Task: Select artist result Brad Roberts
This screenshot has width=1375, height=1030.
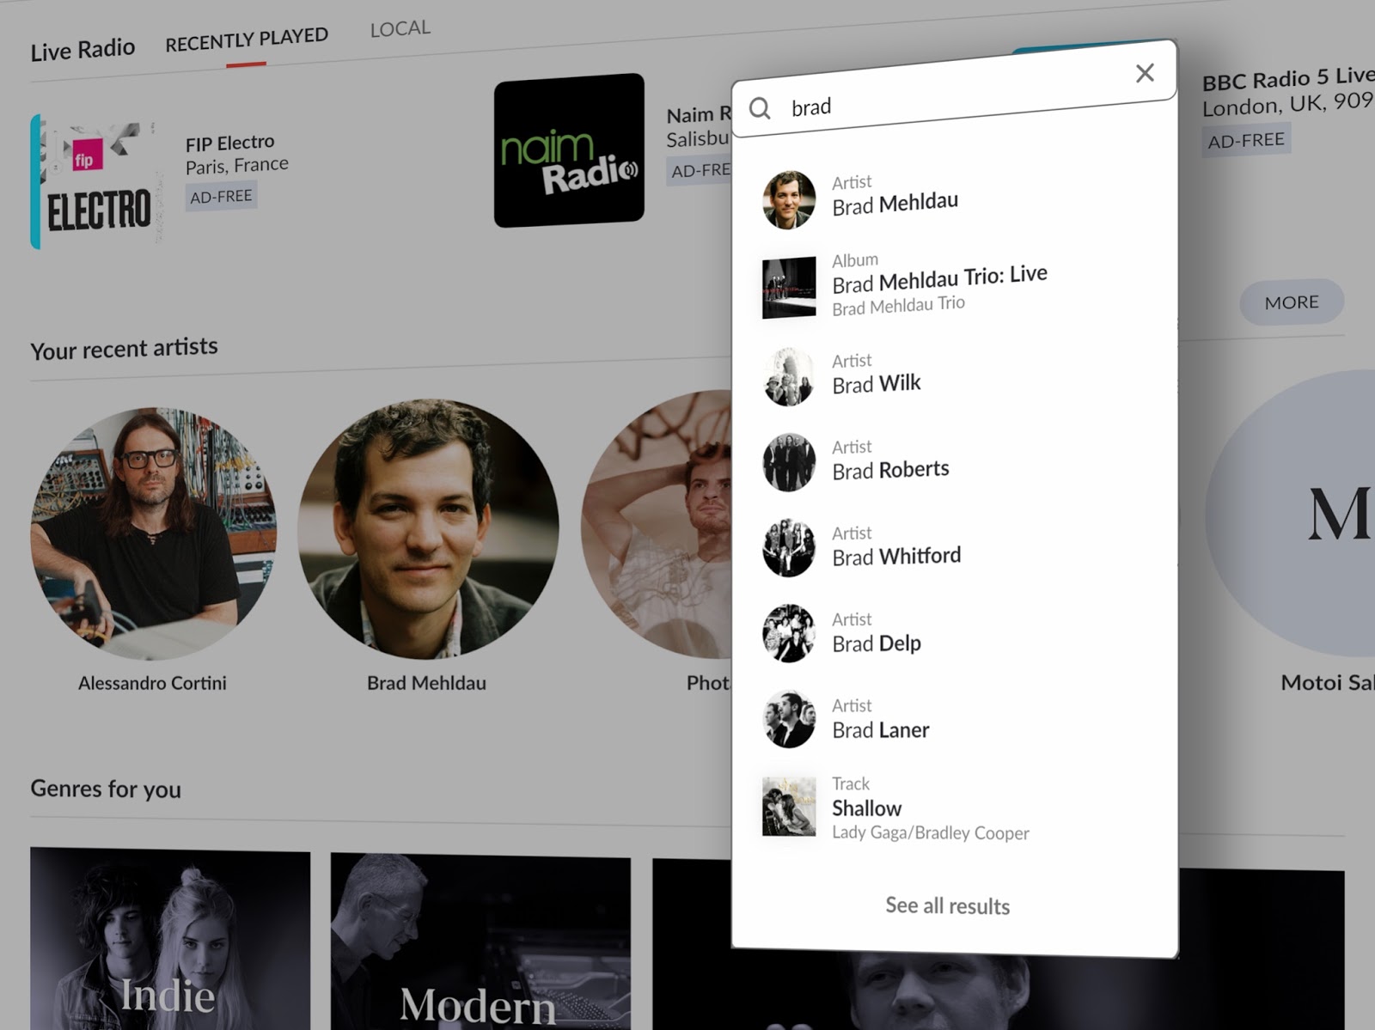Action: [954, 461]
